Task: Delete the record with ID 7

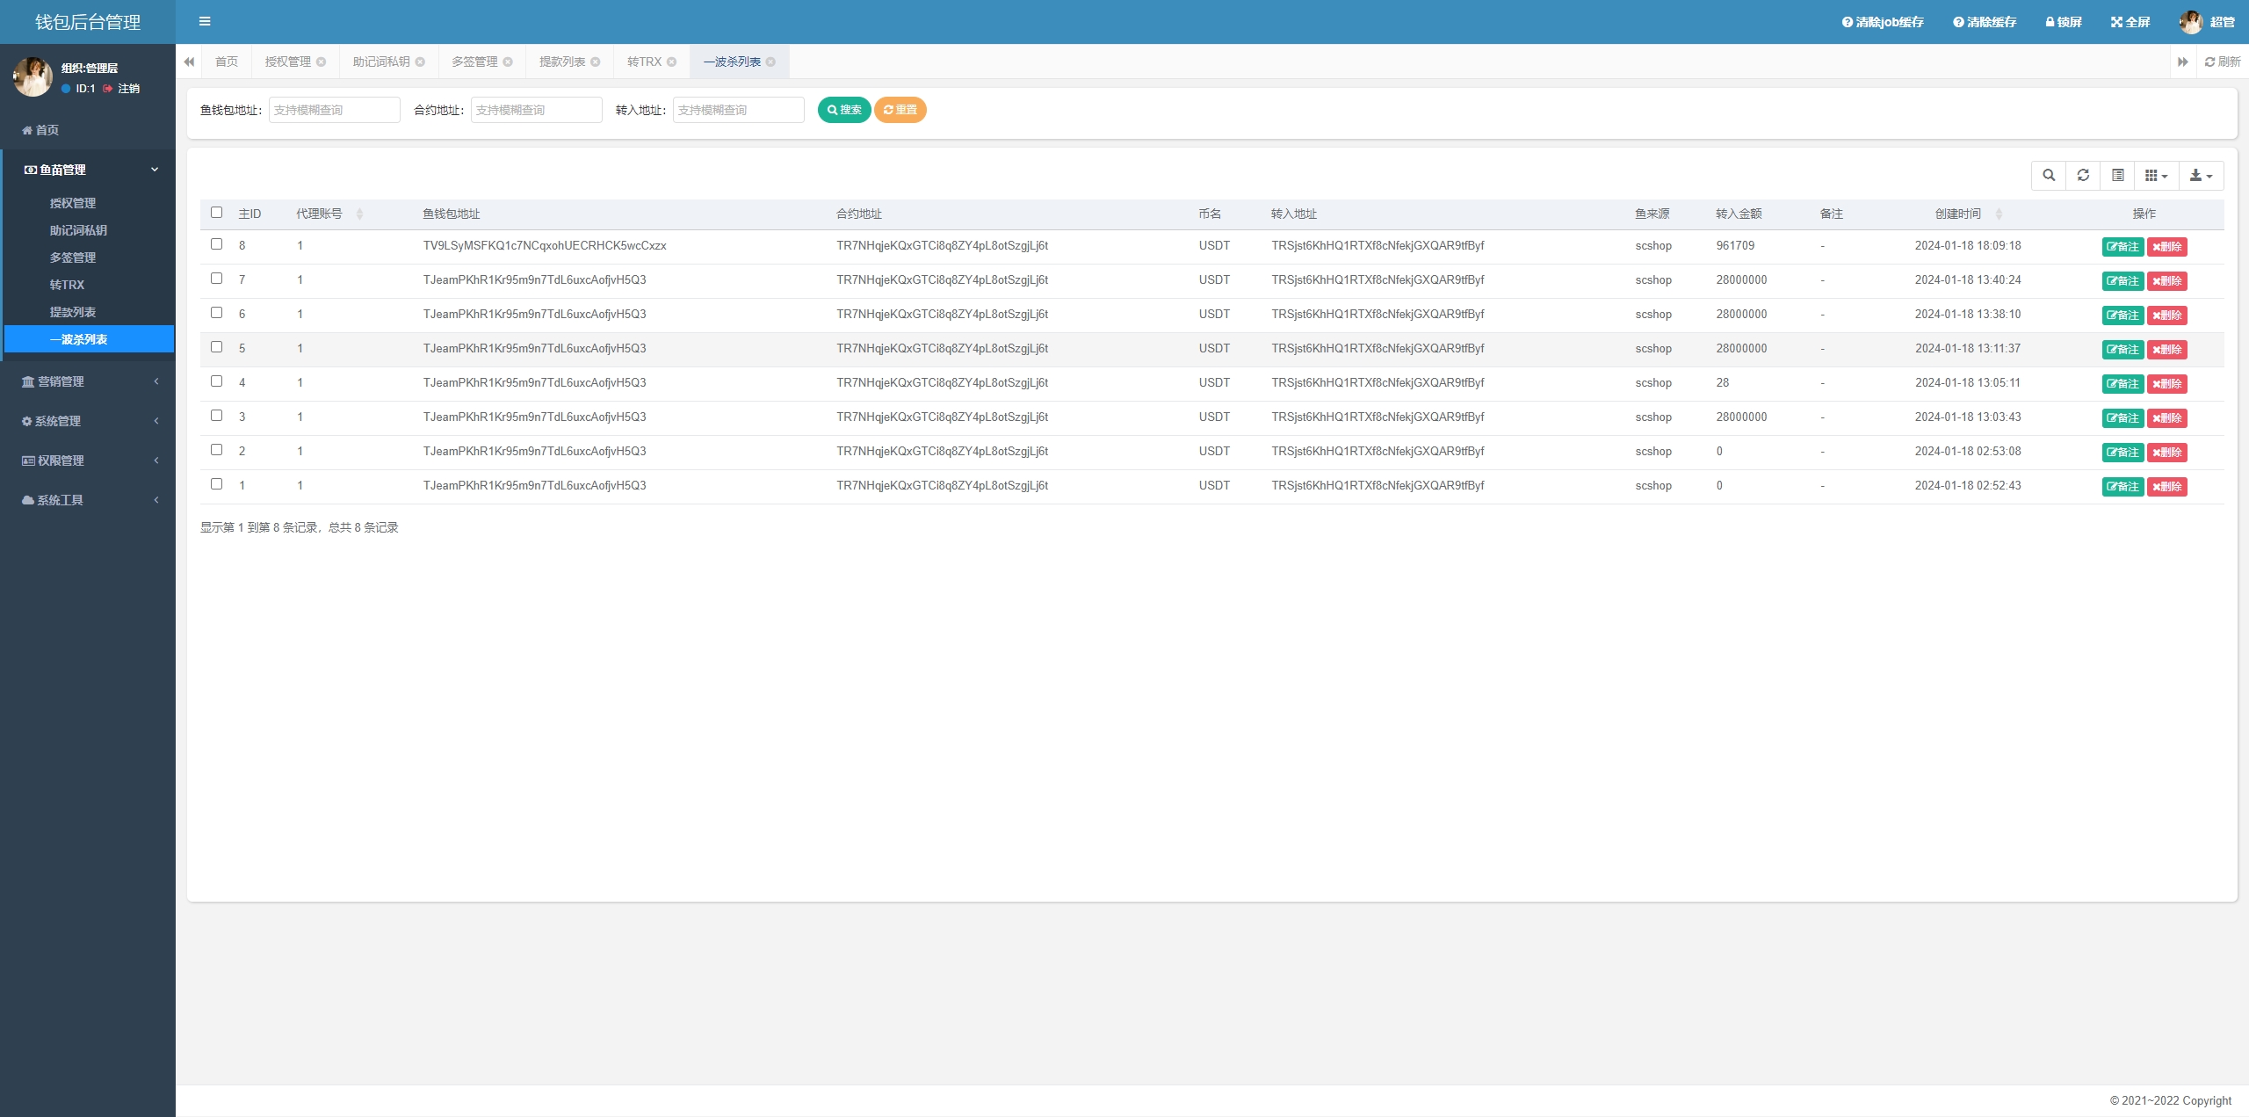Action: 2166,281
